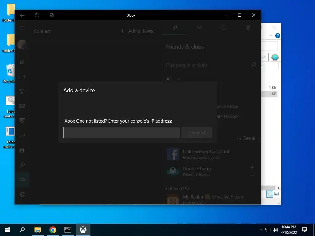Open the hamburger menu in the Xbox sidebar
This screenshot has height=236, width=315.
click(22, 28)
